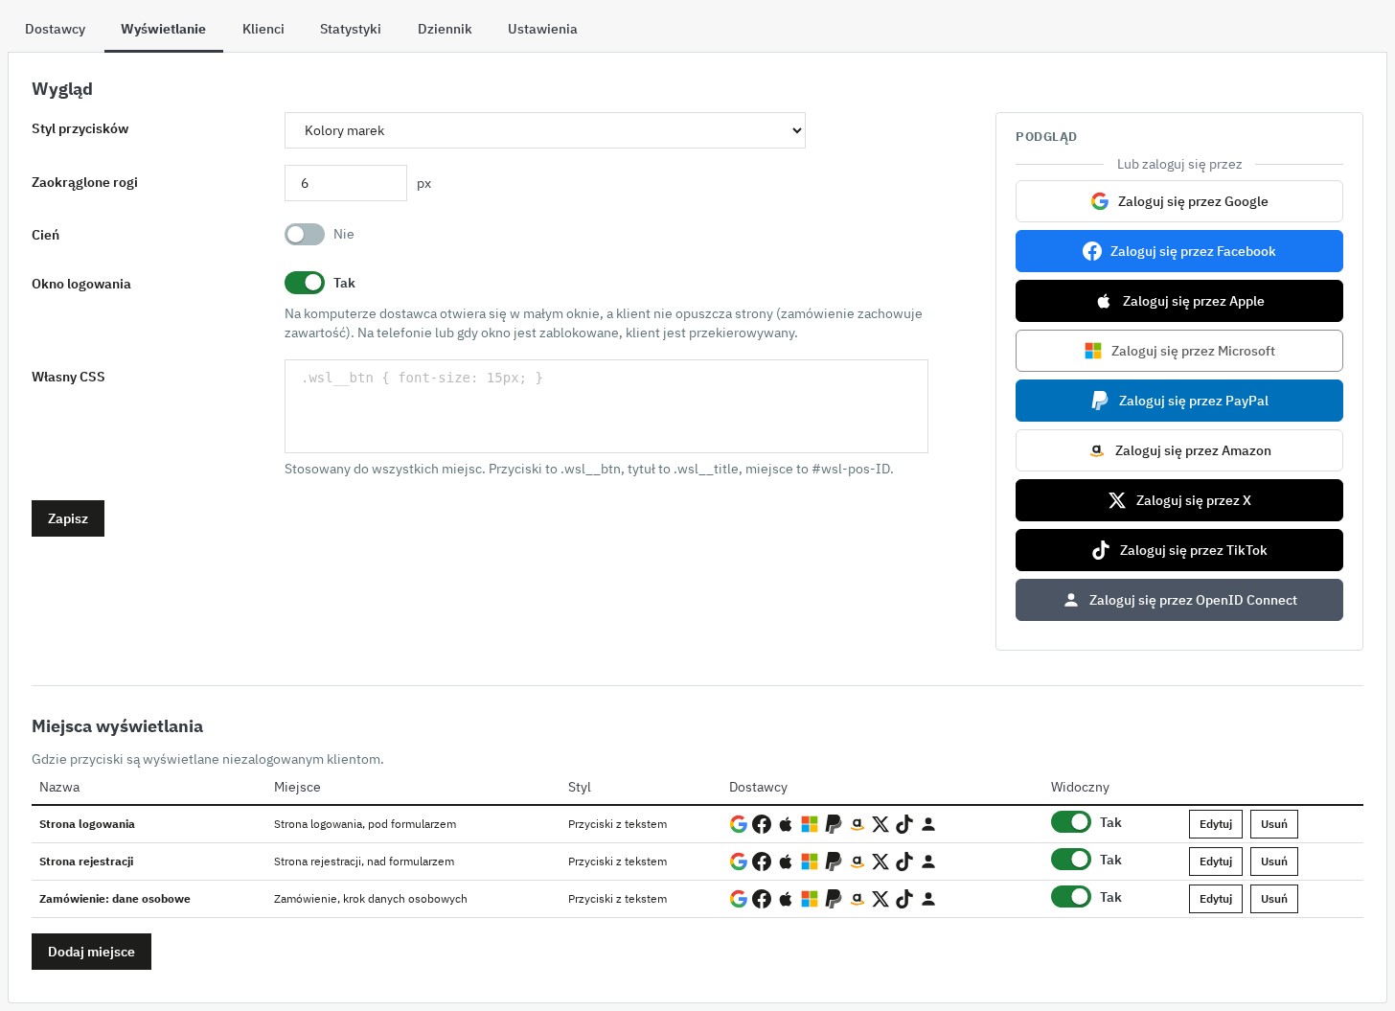This screenshot has width=1395, height=1011.
Task: Toggle Widoczny for Zamówienie: dane osobowe
Action: [1071, 897]
